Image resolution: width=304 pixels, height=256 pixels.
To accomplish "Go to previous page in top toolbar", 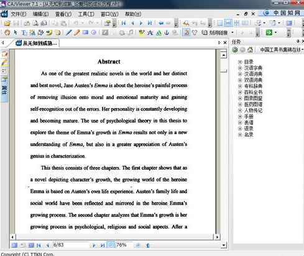I will pos(132,23).
